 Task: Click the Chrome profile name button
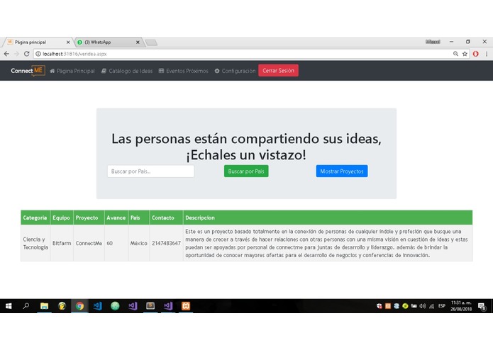click(x=433, y=41)
